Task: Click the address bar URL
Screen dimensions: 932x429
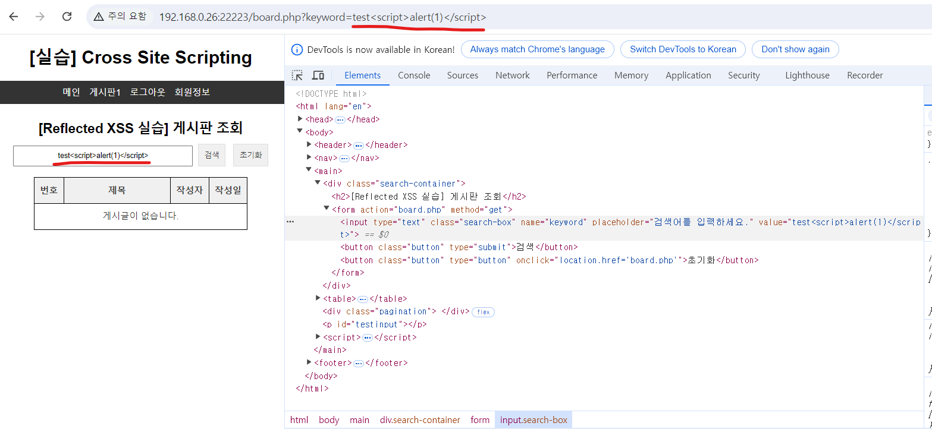Action: [322, 17]
